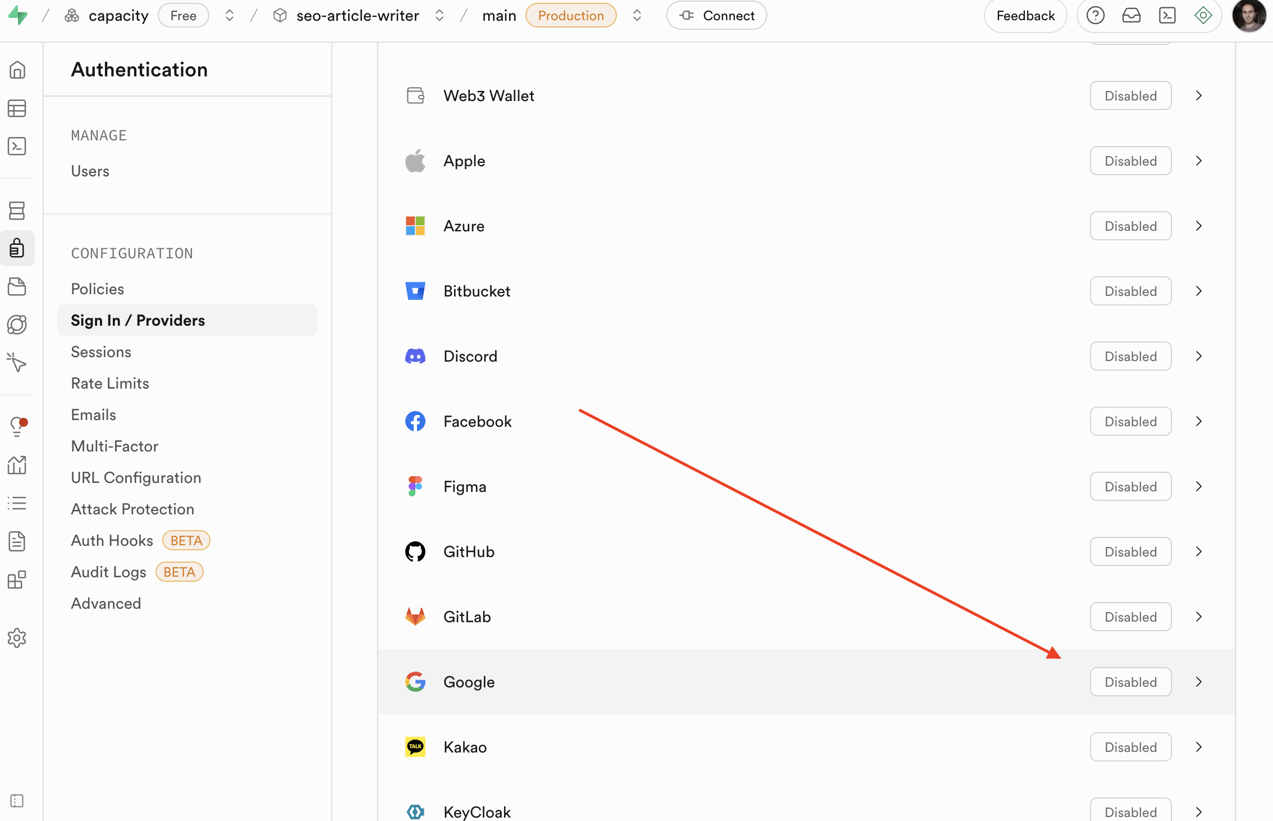Expand the Bitbucket provider chevron
The image size is (1273, 821).
[x=1198, y=291]
